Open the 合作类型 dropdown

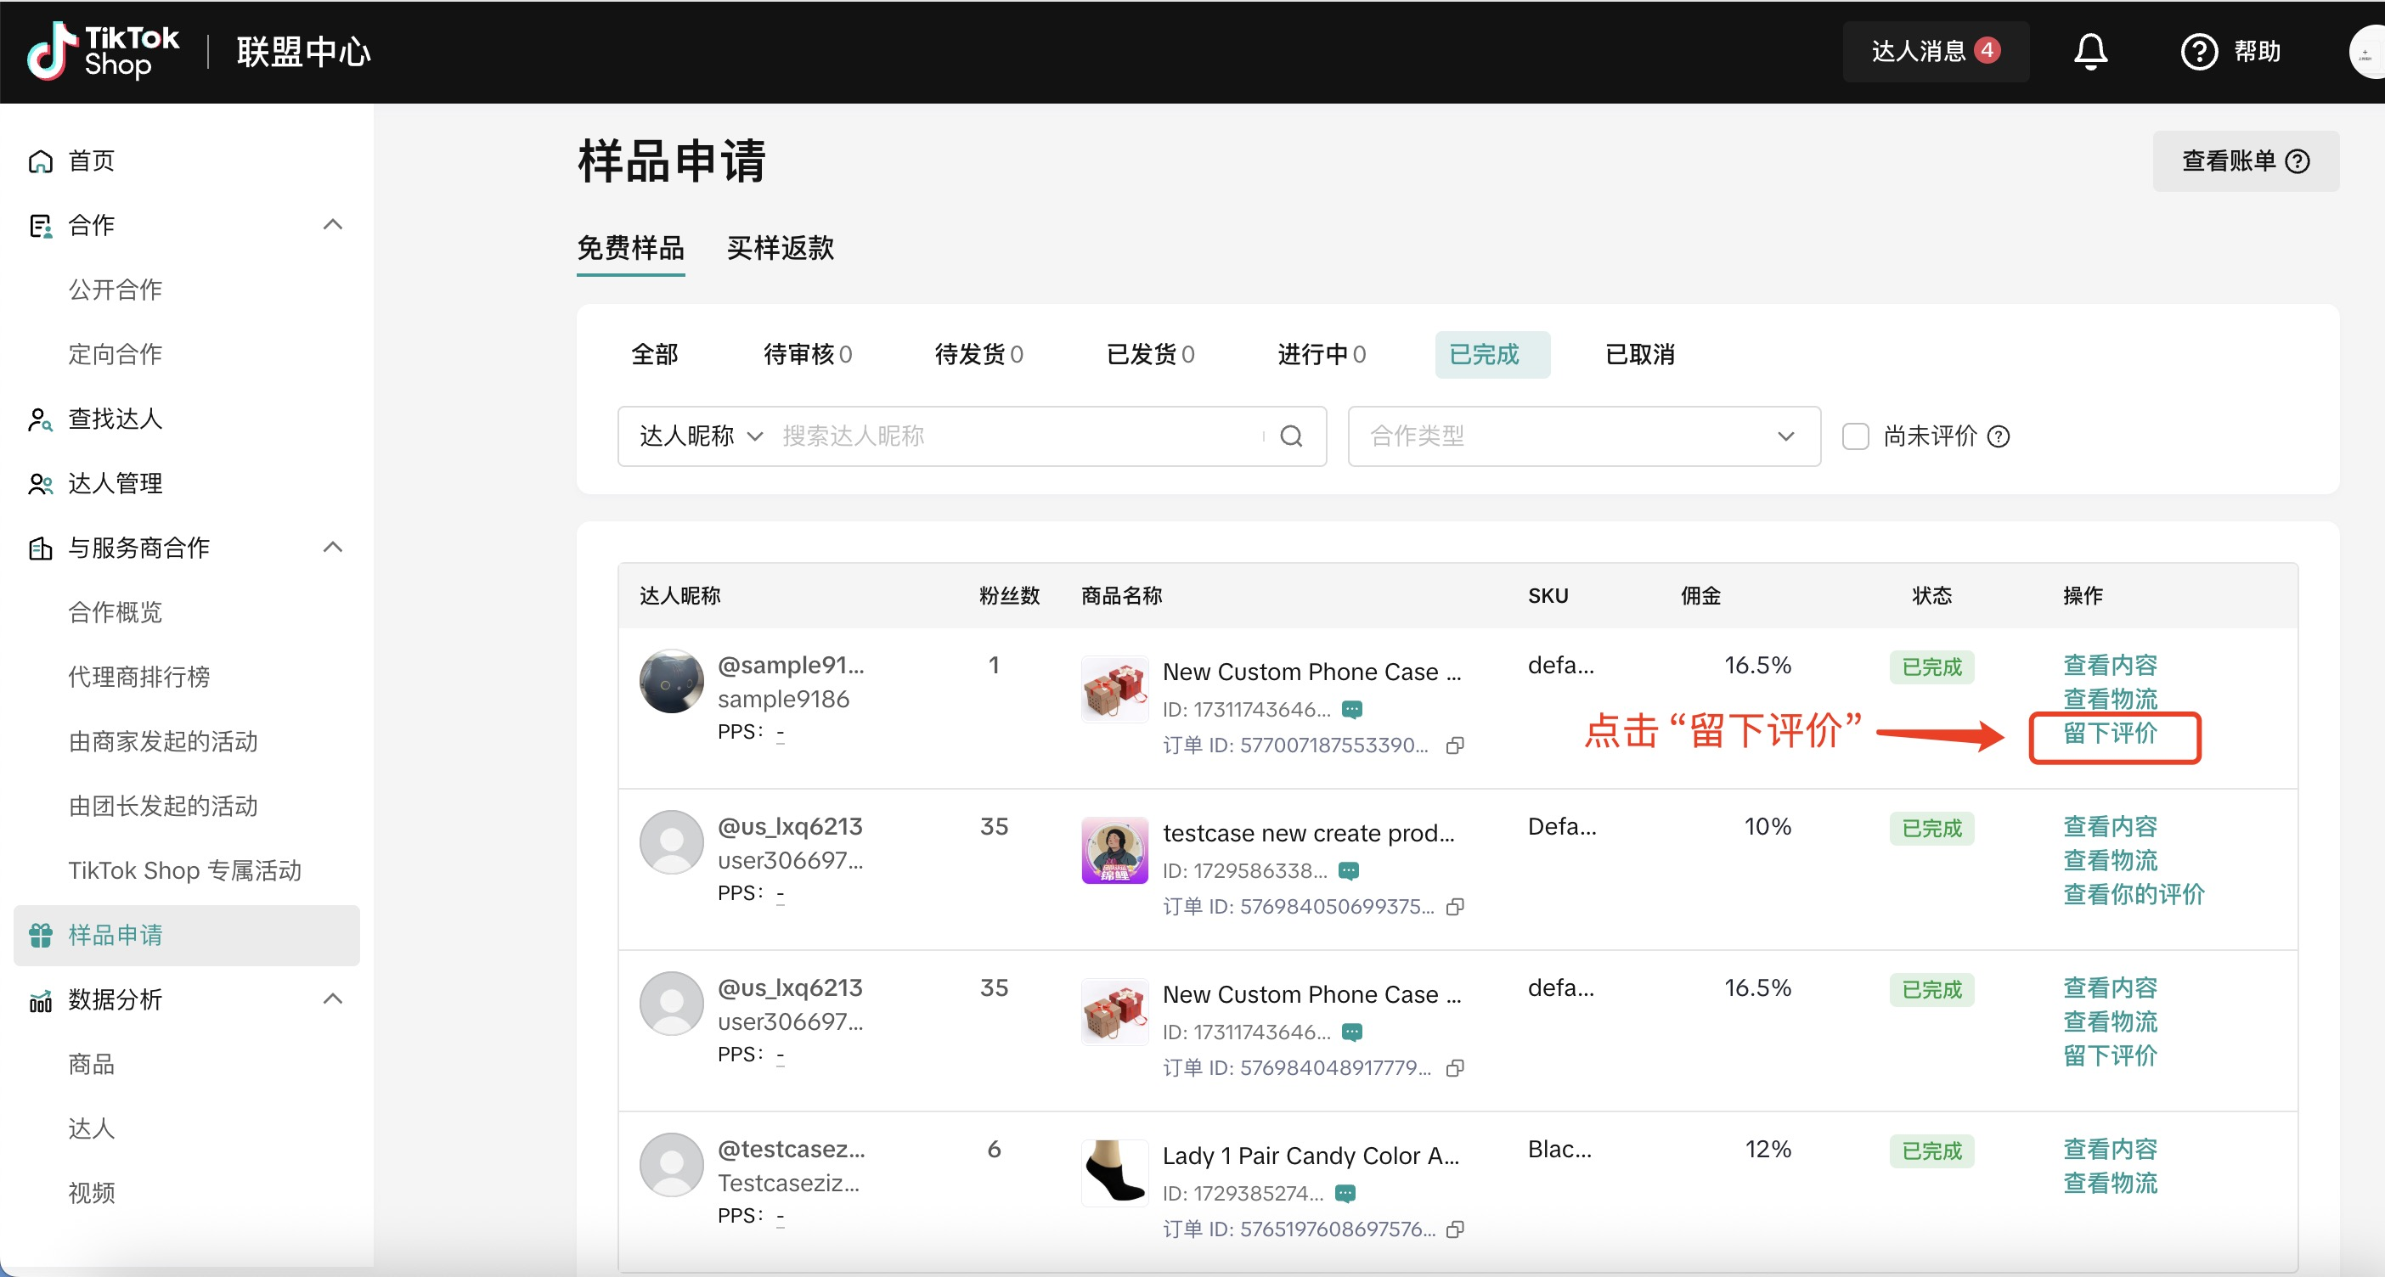pos(1583,436)
